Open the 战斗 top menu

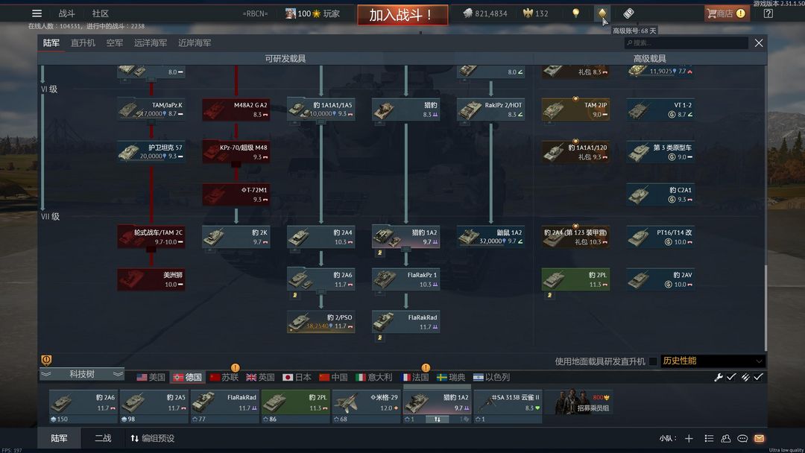66,13
